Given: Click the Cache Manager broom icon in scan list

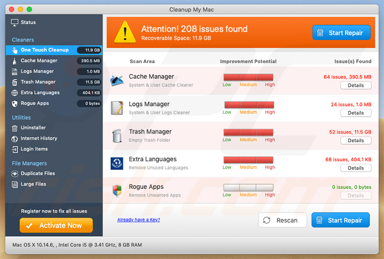Looking at the screenshot, I should (117, 80).
